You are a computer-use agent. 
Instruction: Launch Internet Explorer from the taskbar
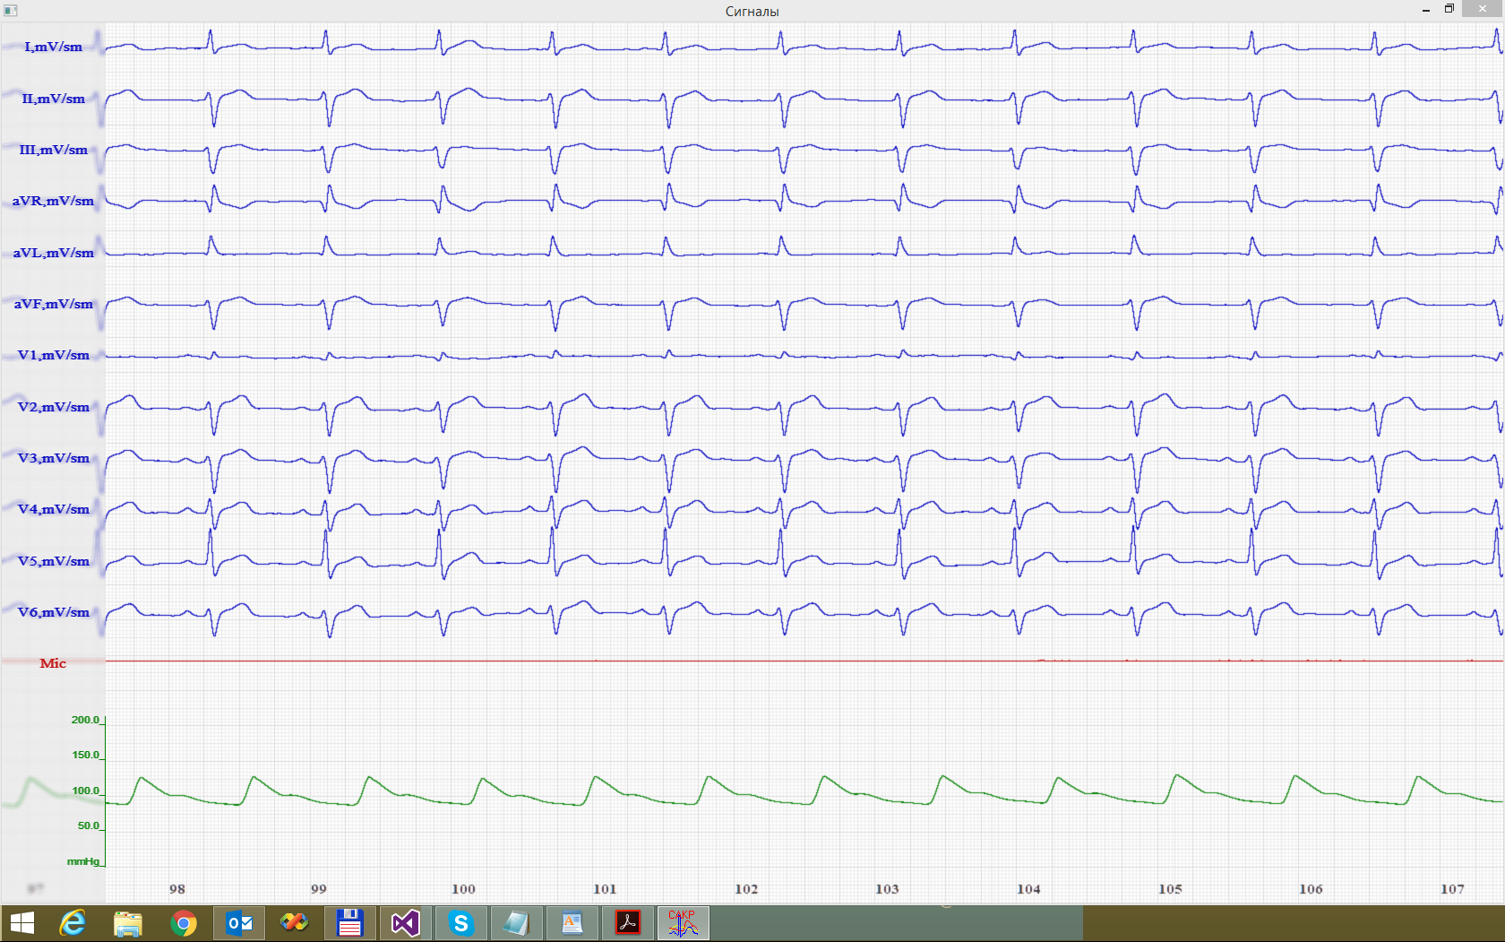pos(72,923)
